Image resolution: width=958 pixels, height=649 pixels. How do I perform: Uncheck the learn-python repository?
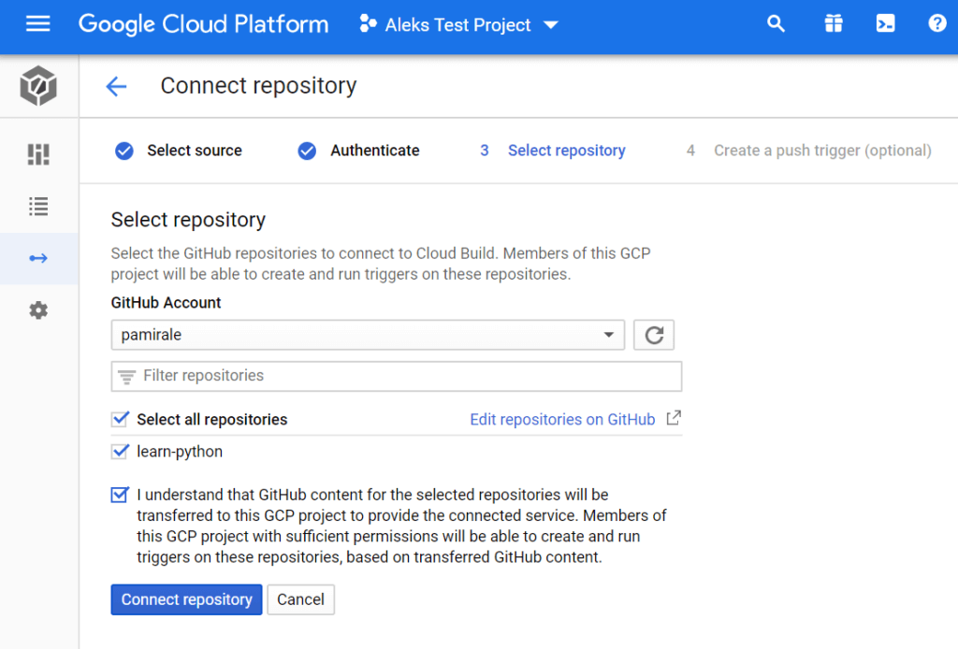pyautogui.click(x=120, y=452)
